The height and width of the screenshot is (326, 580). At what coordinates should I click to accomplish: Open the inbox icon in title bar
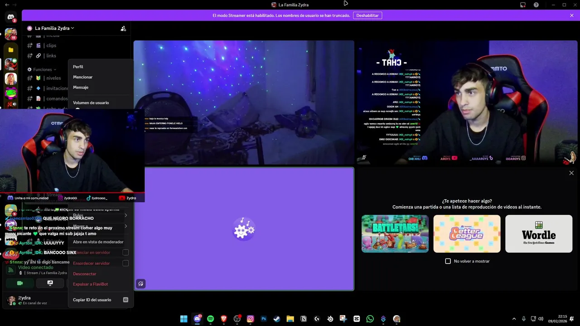(522, 5)
